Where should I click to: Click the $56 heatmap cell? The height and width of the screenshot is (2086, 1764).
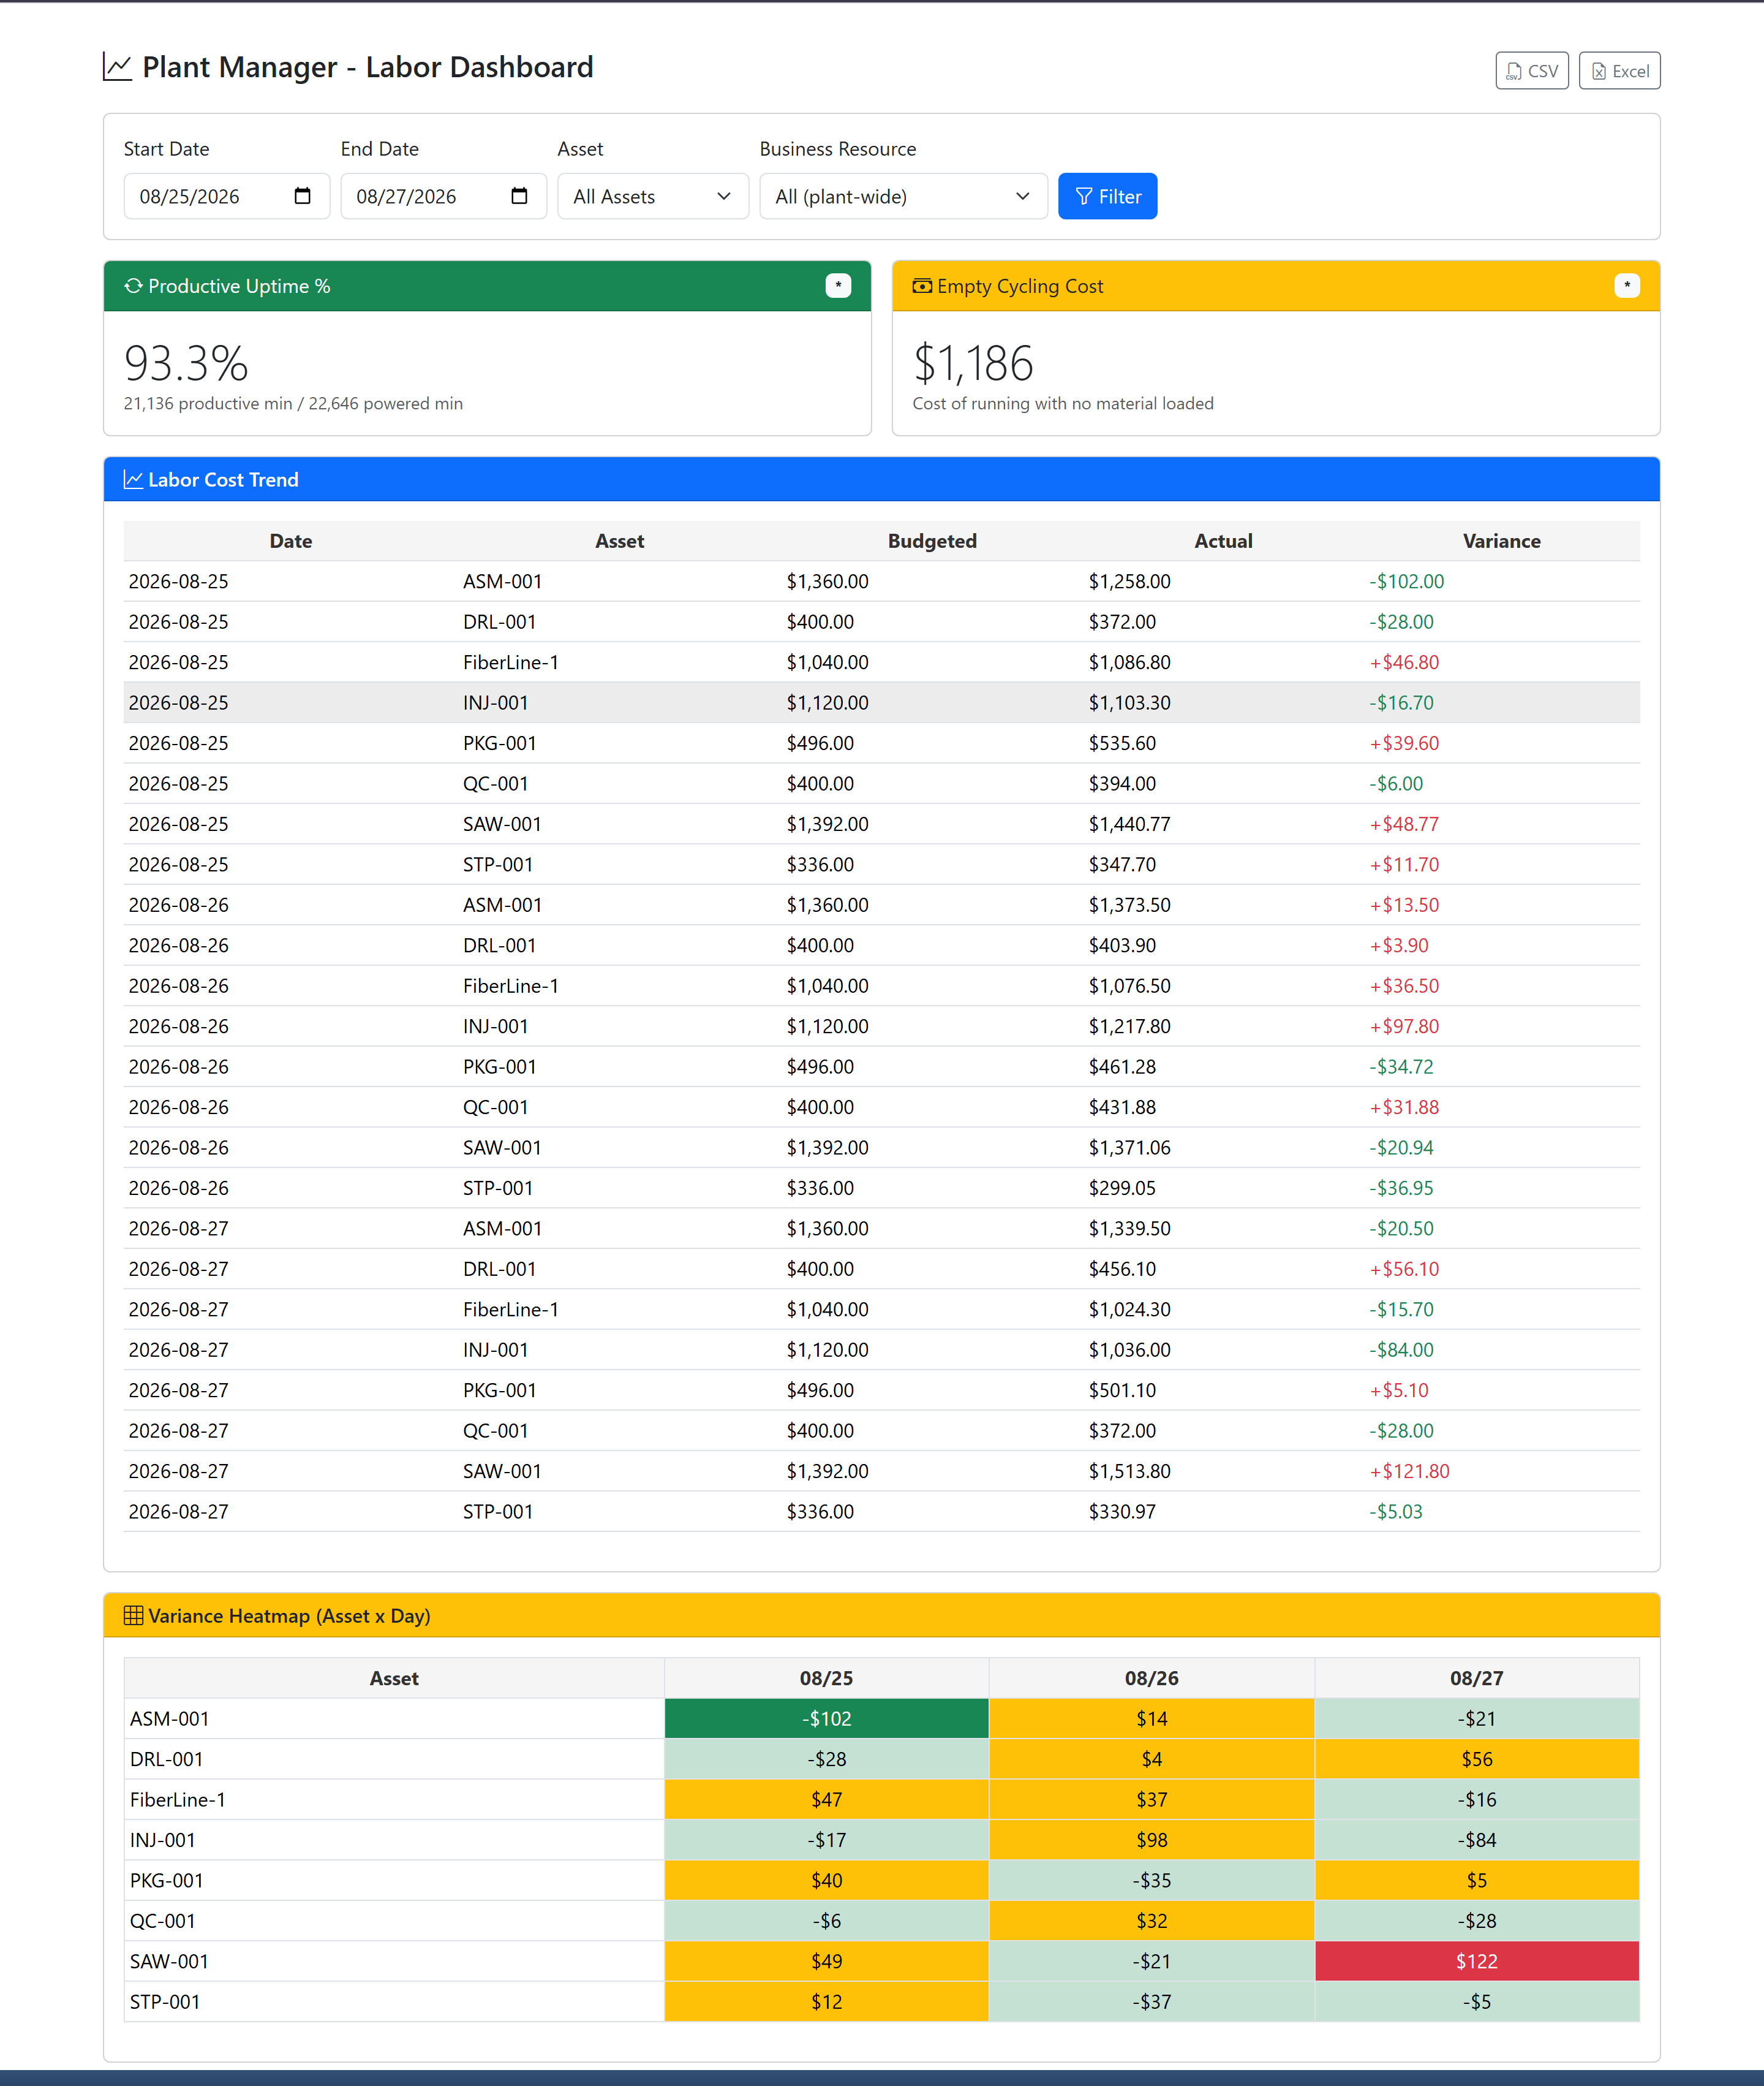pyautogui.click(x=1476, y=1759)
